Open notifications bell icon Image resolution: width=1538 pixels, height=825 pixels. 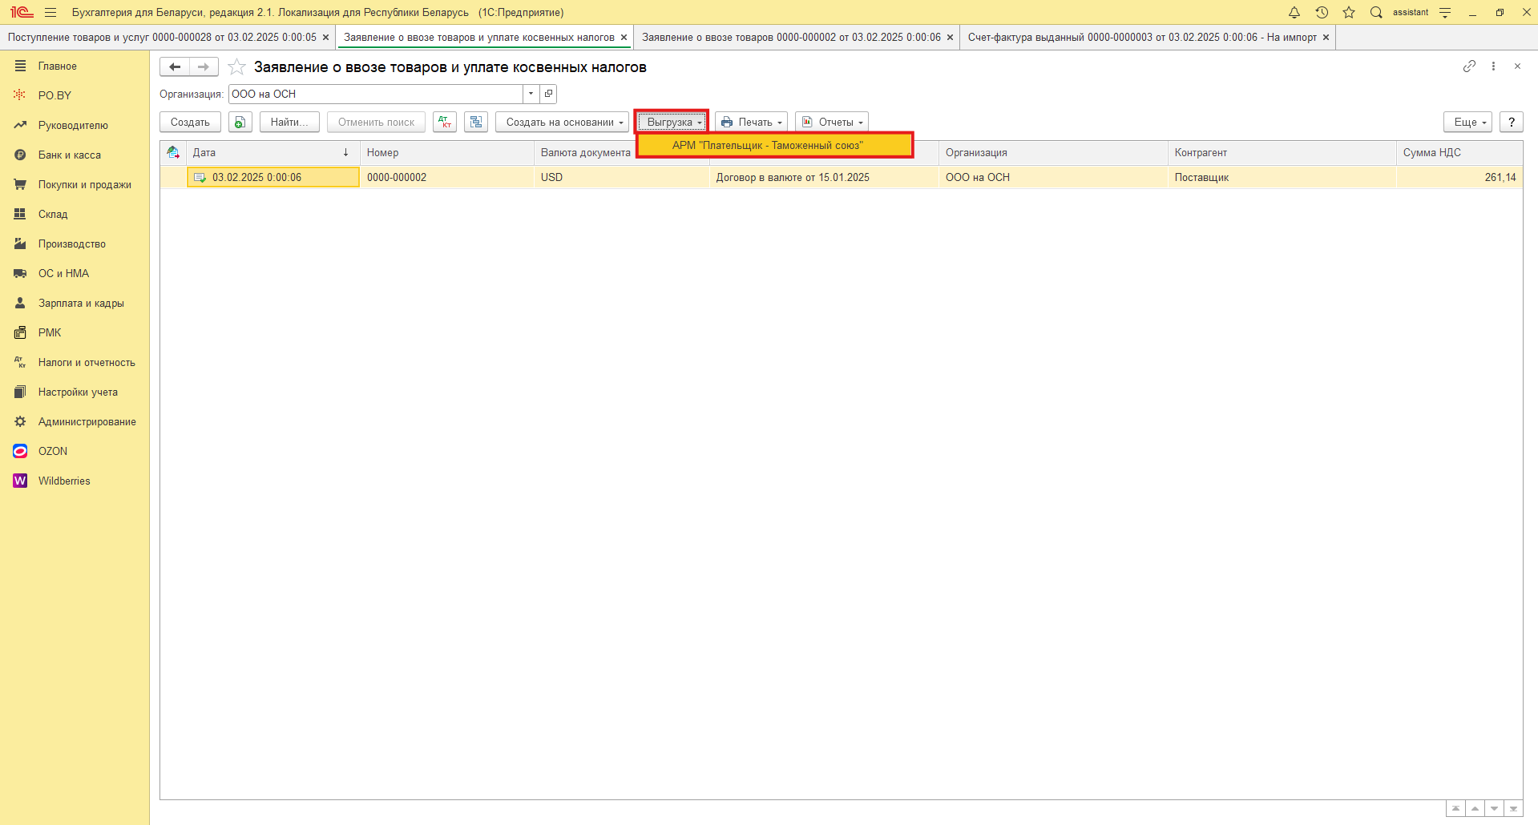coord(1294,12)
